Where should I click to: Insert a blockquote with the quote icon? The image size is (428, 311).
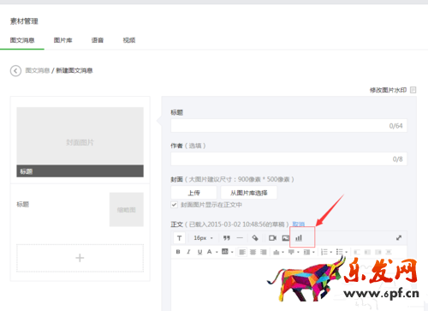pyautogui.click(x=227, y=238)
